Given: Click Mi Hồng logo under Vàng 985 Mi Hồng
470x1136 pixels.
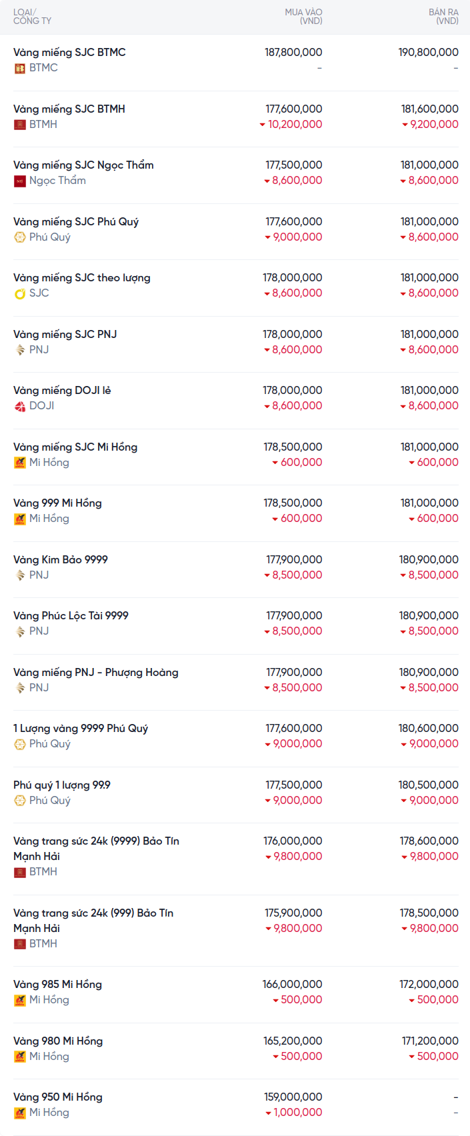Looking at the screenshot, I should (20, 1000).
